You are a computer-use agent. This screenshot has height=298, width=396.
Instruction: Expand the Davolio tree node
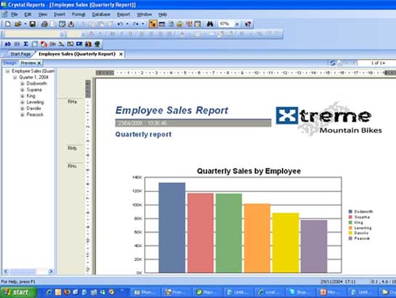22,108
